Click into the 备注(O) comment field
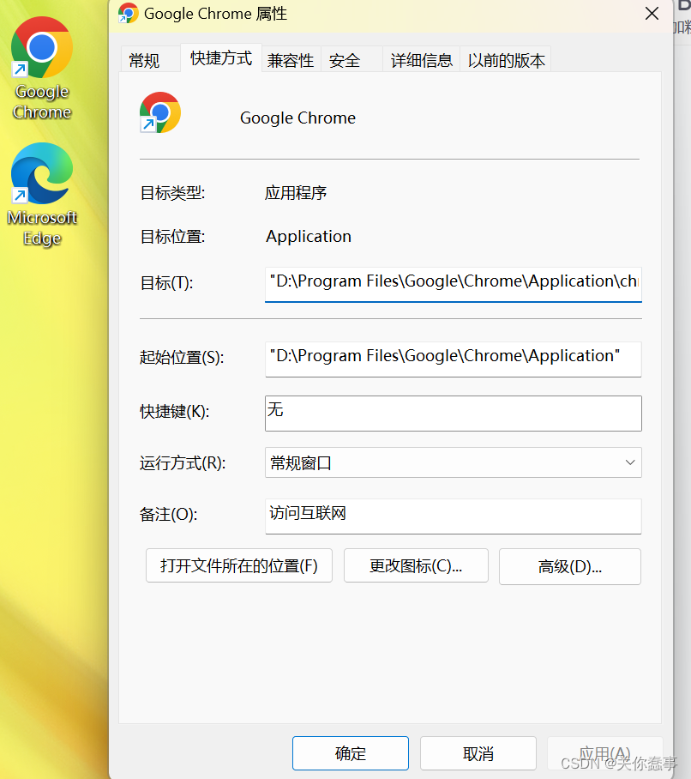The width and height of the screenshot is (691, 779). pyautogui.click(x=454, y=516)
